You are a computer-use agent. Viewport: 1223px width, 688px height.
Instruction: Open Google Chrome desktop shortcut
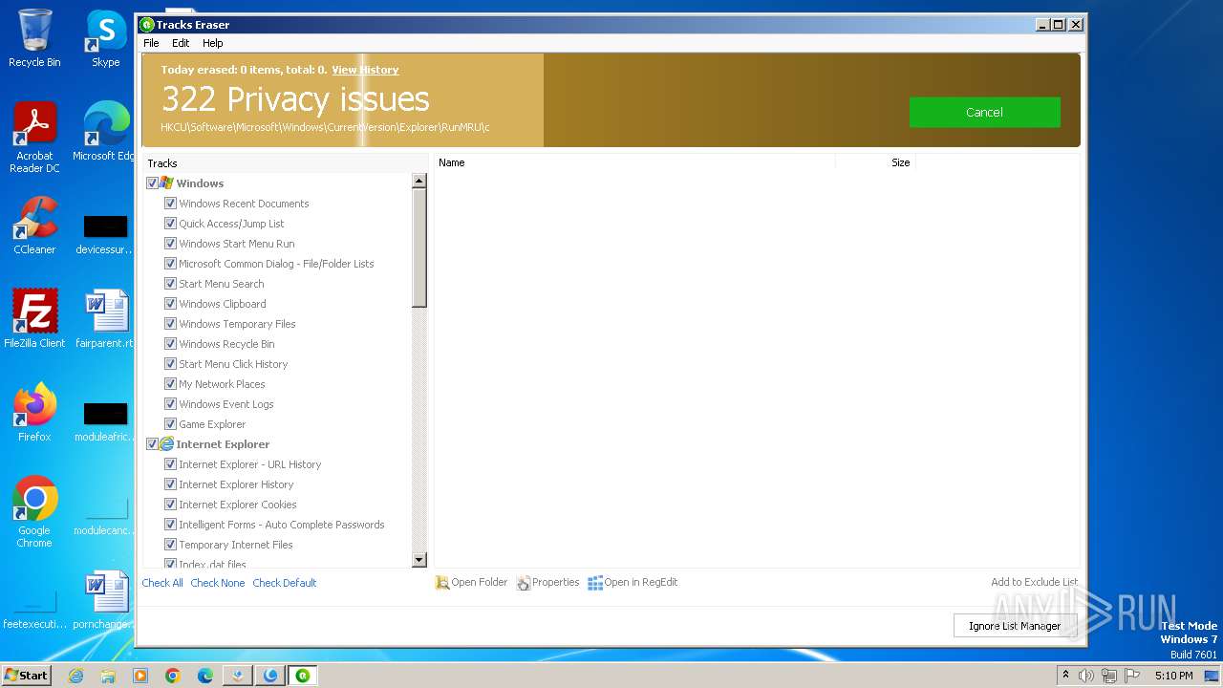34,511
